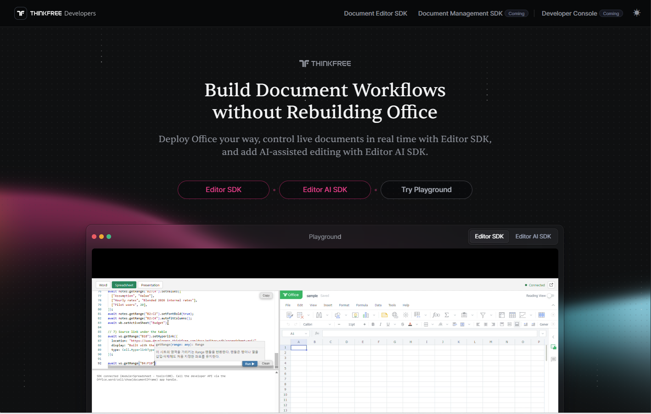Screen dimensions: 651x414
Task: Click the formula bar input field
Action: (429, 334)
